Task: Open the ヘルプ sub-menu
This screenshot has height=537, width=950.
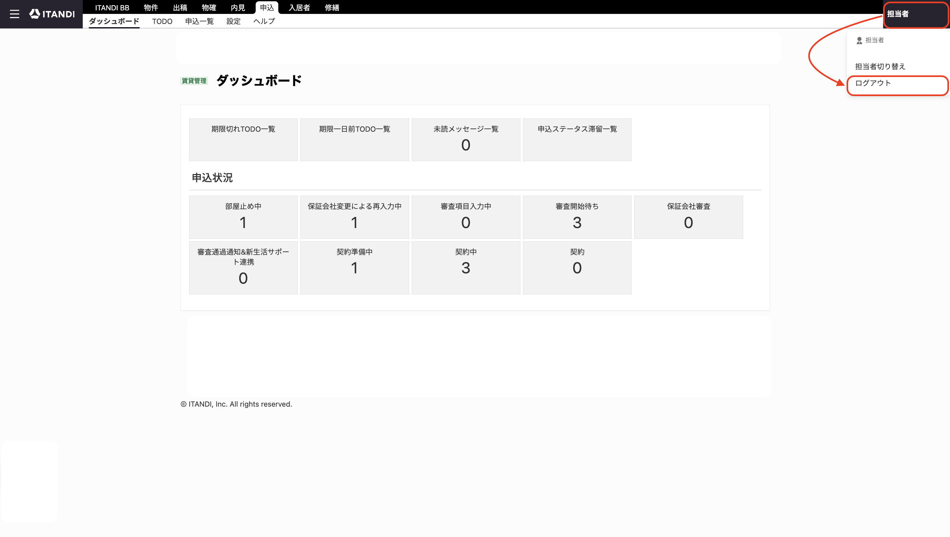Action: coord(264,21)
